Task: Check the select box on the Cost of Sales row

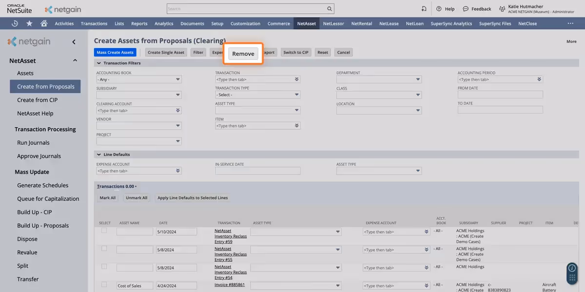Action: [104, 285]
